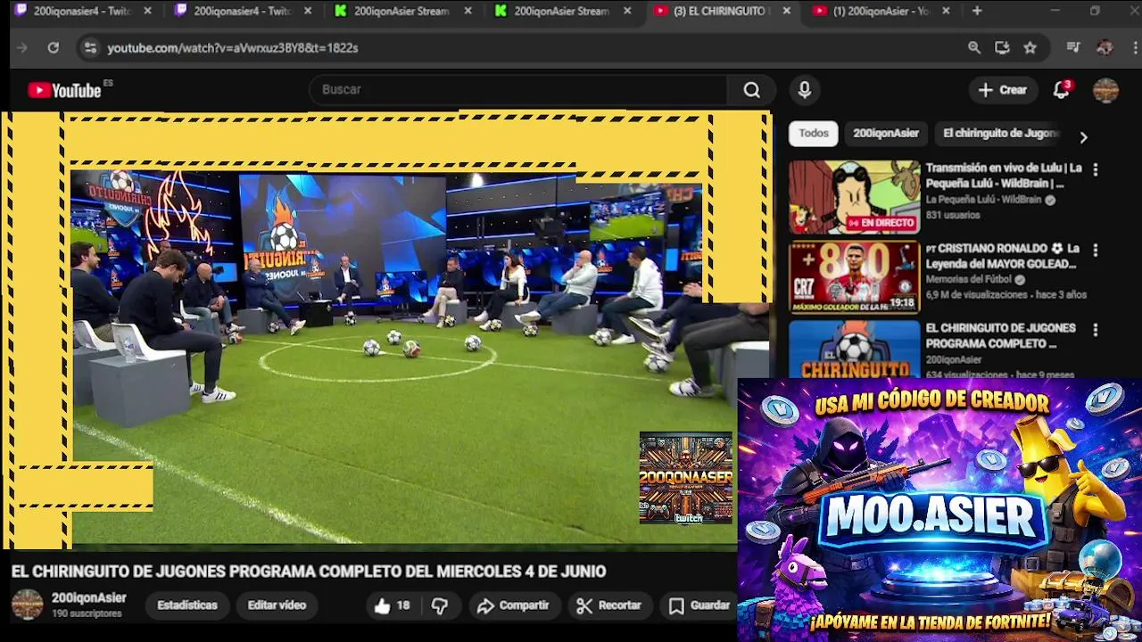Open Transmisión en vivo de Lulu title
Viewport: 1142px width, 642px height.
point(1004,176)
